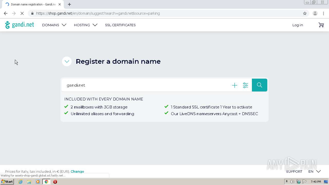Click the magnifier search button
The width and height of the screenshot is (329, 185).
point(260,85)
